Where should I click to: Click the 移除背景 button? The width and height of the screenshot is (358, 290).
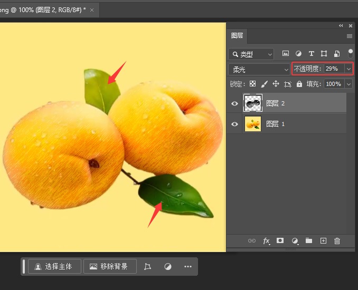click(109, 266)
